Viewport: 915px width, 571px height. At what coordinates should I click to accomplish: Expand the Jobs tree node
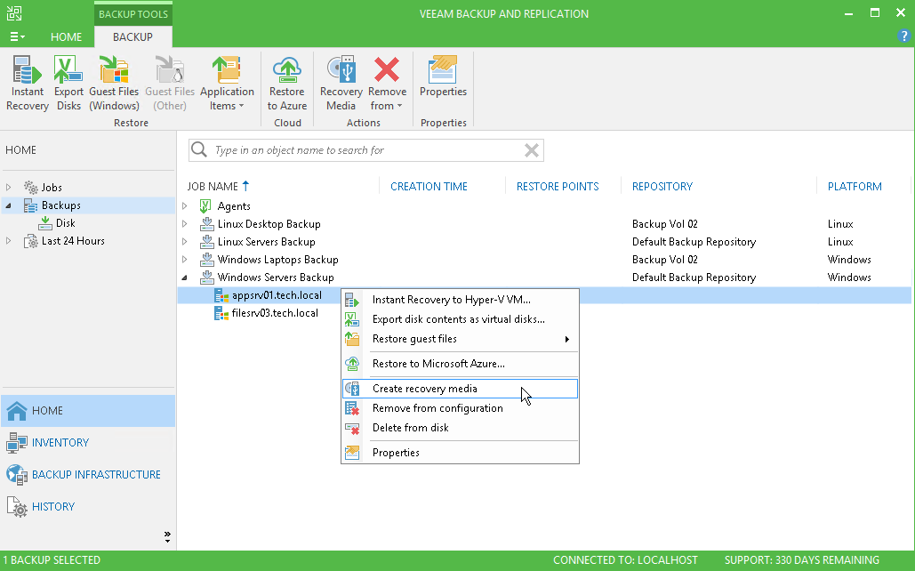8,188
